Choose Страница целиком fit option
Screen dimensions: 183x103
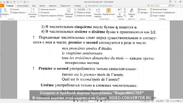[x=47, y=9]
